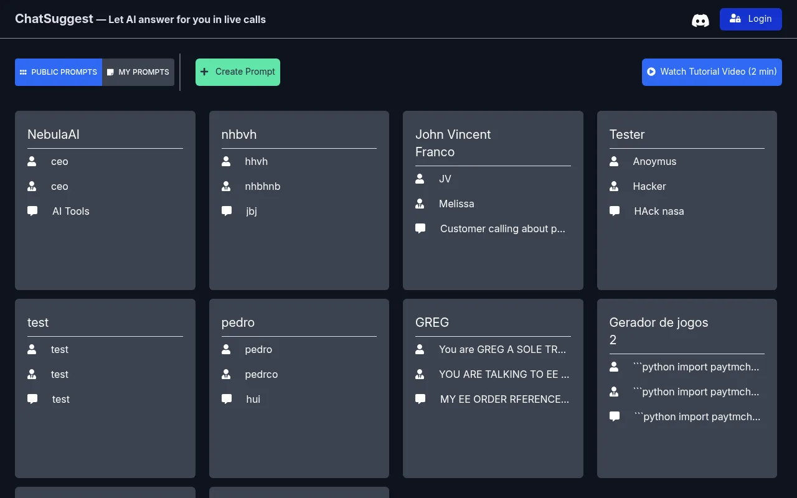Click the chat bubble icon beside jbj
This screenshot has height=498, width=797.
pos(227,211)
